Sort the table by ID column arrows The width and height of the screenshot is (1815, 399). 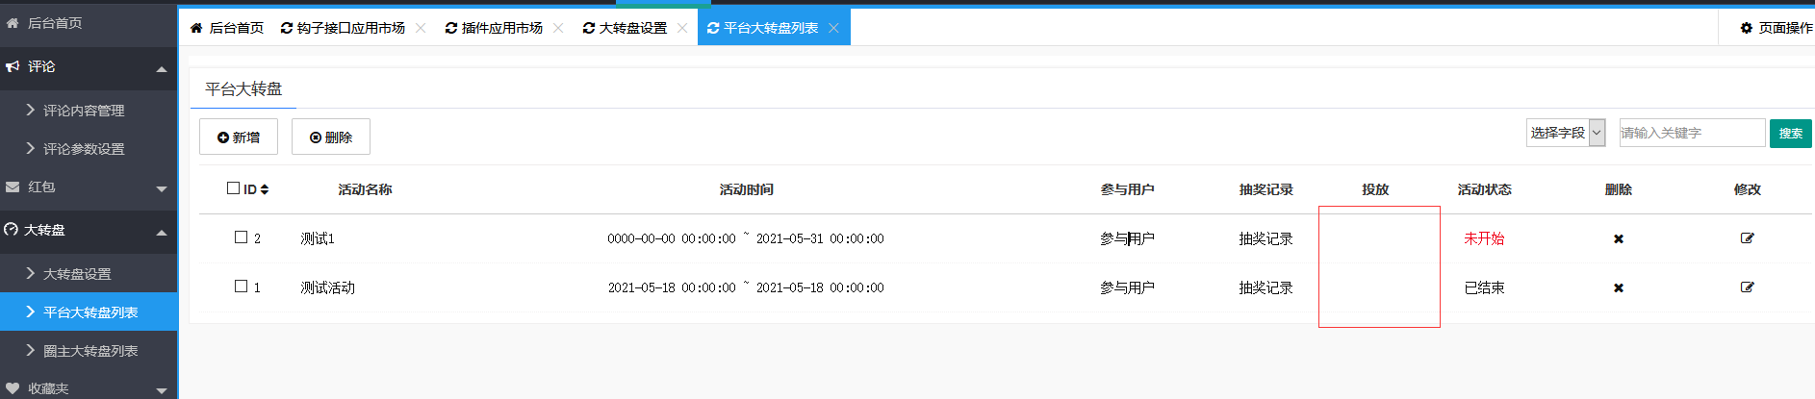tap(265, 189)
